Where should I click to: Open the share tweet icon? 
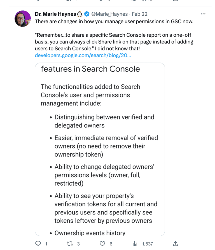click(176, 244)
